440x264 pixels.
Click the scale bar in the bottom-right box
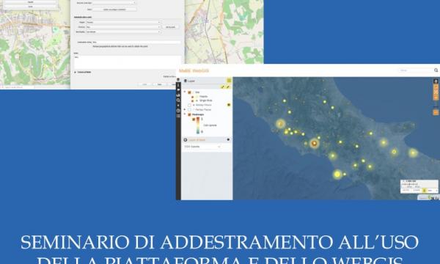[x=411, y=184]
